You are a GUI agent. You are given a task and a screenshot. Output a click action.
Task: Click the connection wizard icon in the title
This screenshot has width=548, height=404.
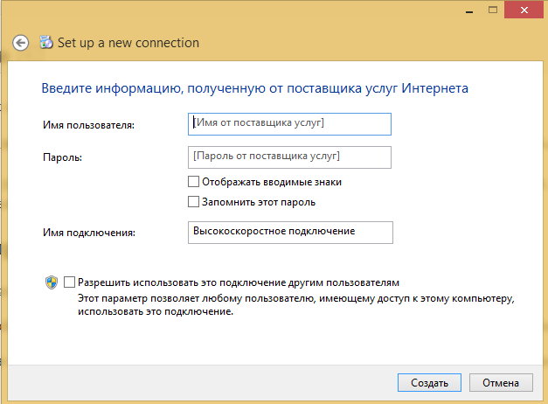pos(46,42)
